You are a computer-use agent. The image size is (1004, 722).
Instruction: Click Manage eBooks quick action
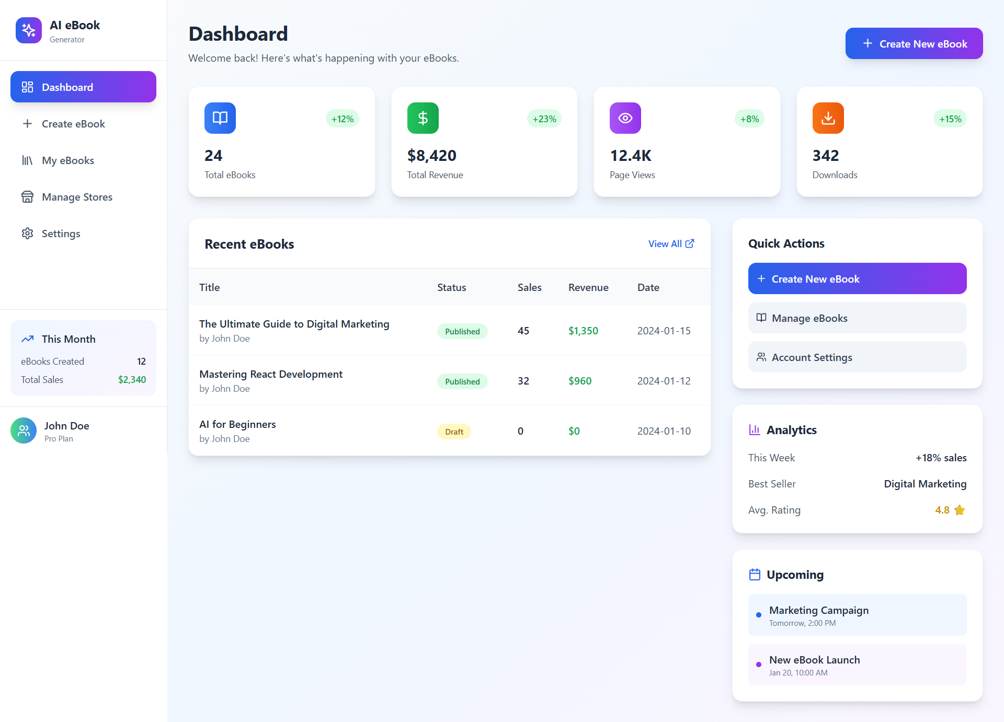pos(857,318)
